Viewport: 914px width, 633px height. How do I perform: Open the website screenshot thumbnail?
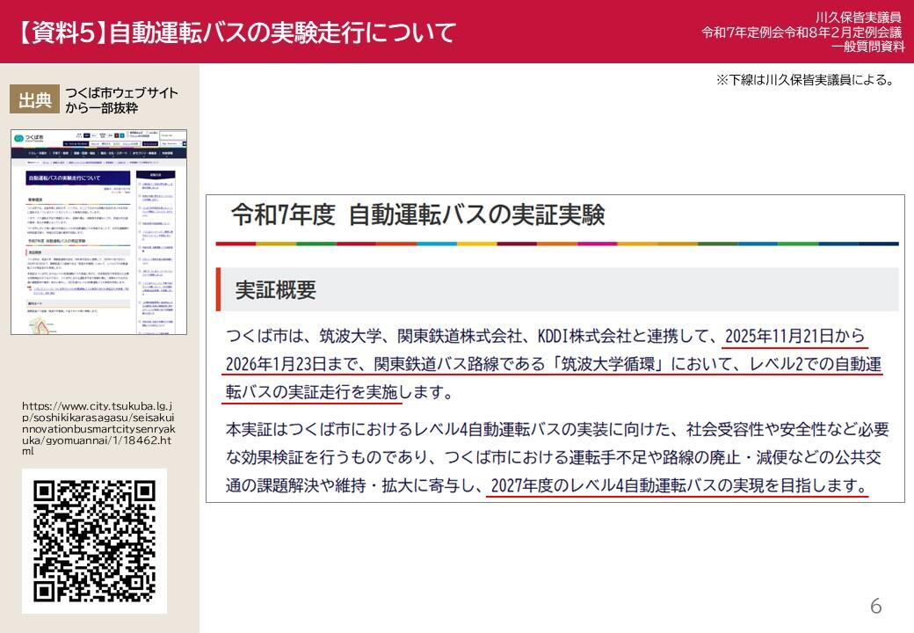point(99,232)
